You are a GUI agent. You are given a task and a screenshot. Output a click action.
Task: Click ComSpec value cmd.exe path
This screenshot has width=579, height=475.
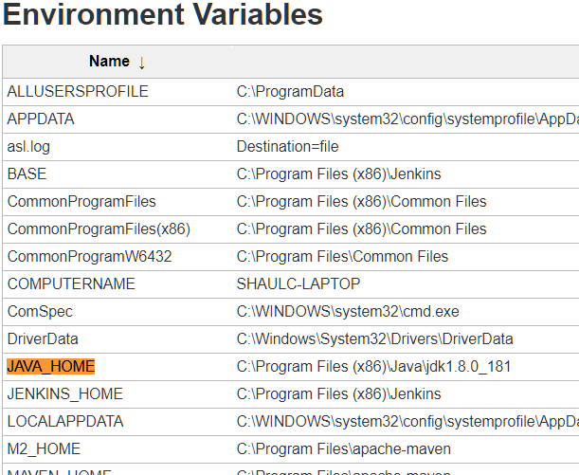point(348,311)
